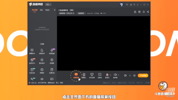Image resolution: width=178 pixels, height=100 pixels.
Task: Open the hamburger menu in title bar
Action: coord(138,4)
